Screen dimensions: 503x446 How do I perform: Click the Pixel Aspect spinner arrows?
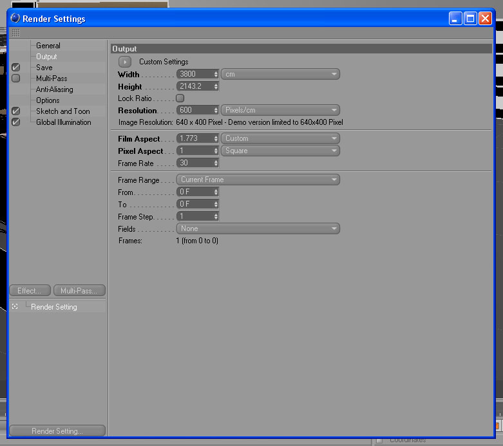(x=216, y=151)
